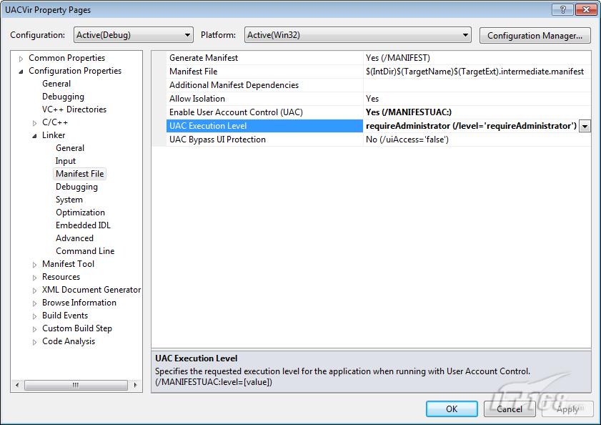Screen dimensions: 601x425
Task: Expand the Resources tree node
Action: [x=34, y=277]
